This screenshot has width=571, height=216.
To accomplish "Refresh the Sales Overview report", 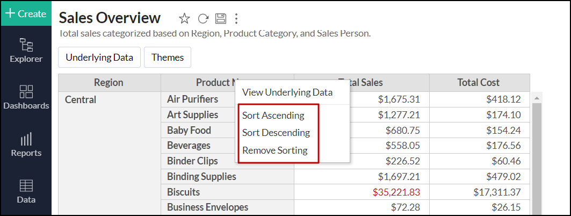I will pos(203,19).
